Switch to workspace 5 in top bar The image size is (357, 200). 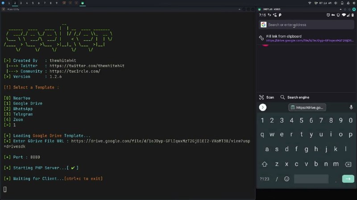click(x=33, y=3)
